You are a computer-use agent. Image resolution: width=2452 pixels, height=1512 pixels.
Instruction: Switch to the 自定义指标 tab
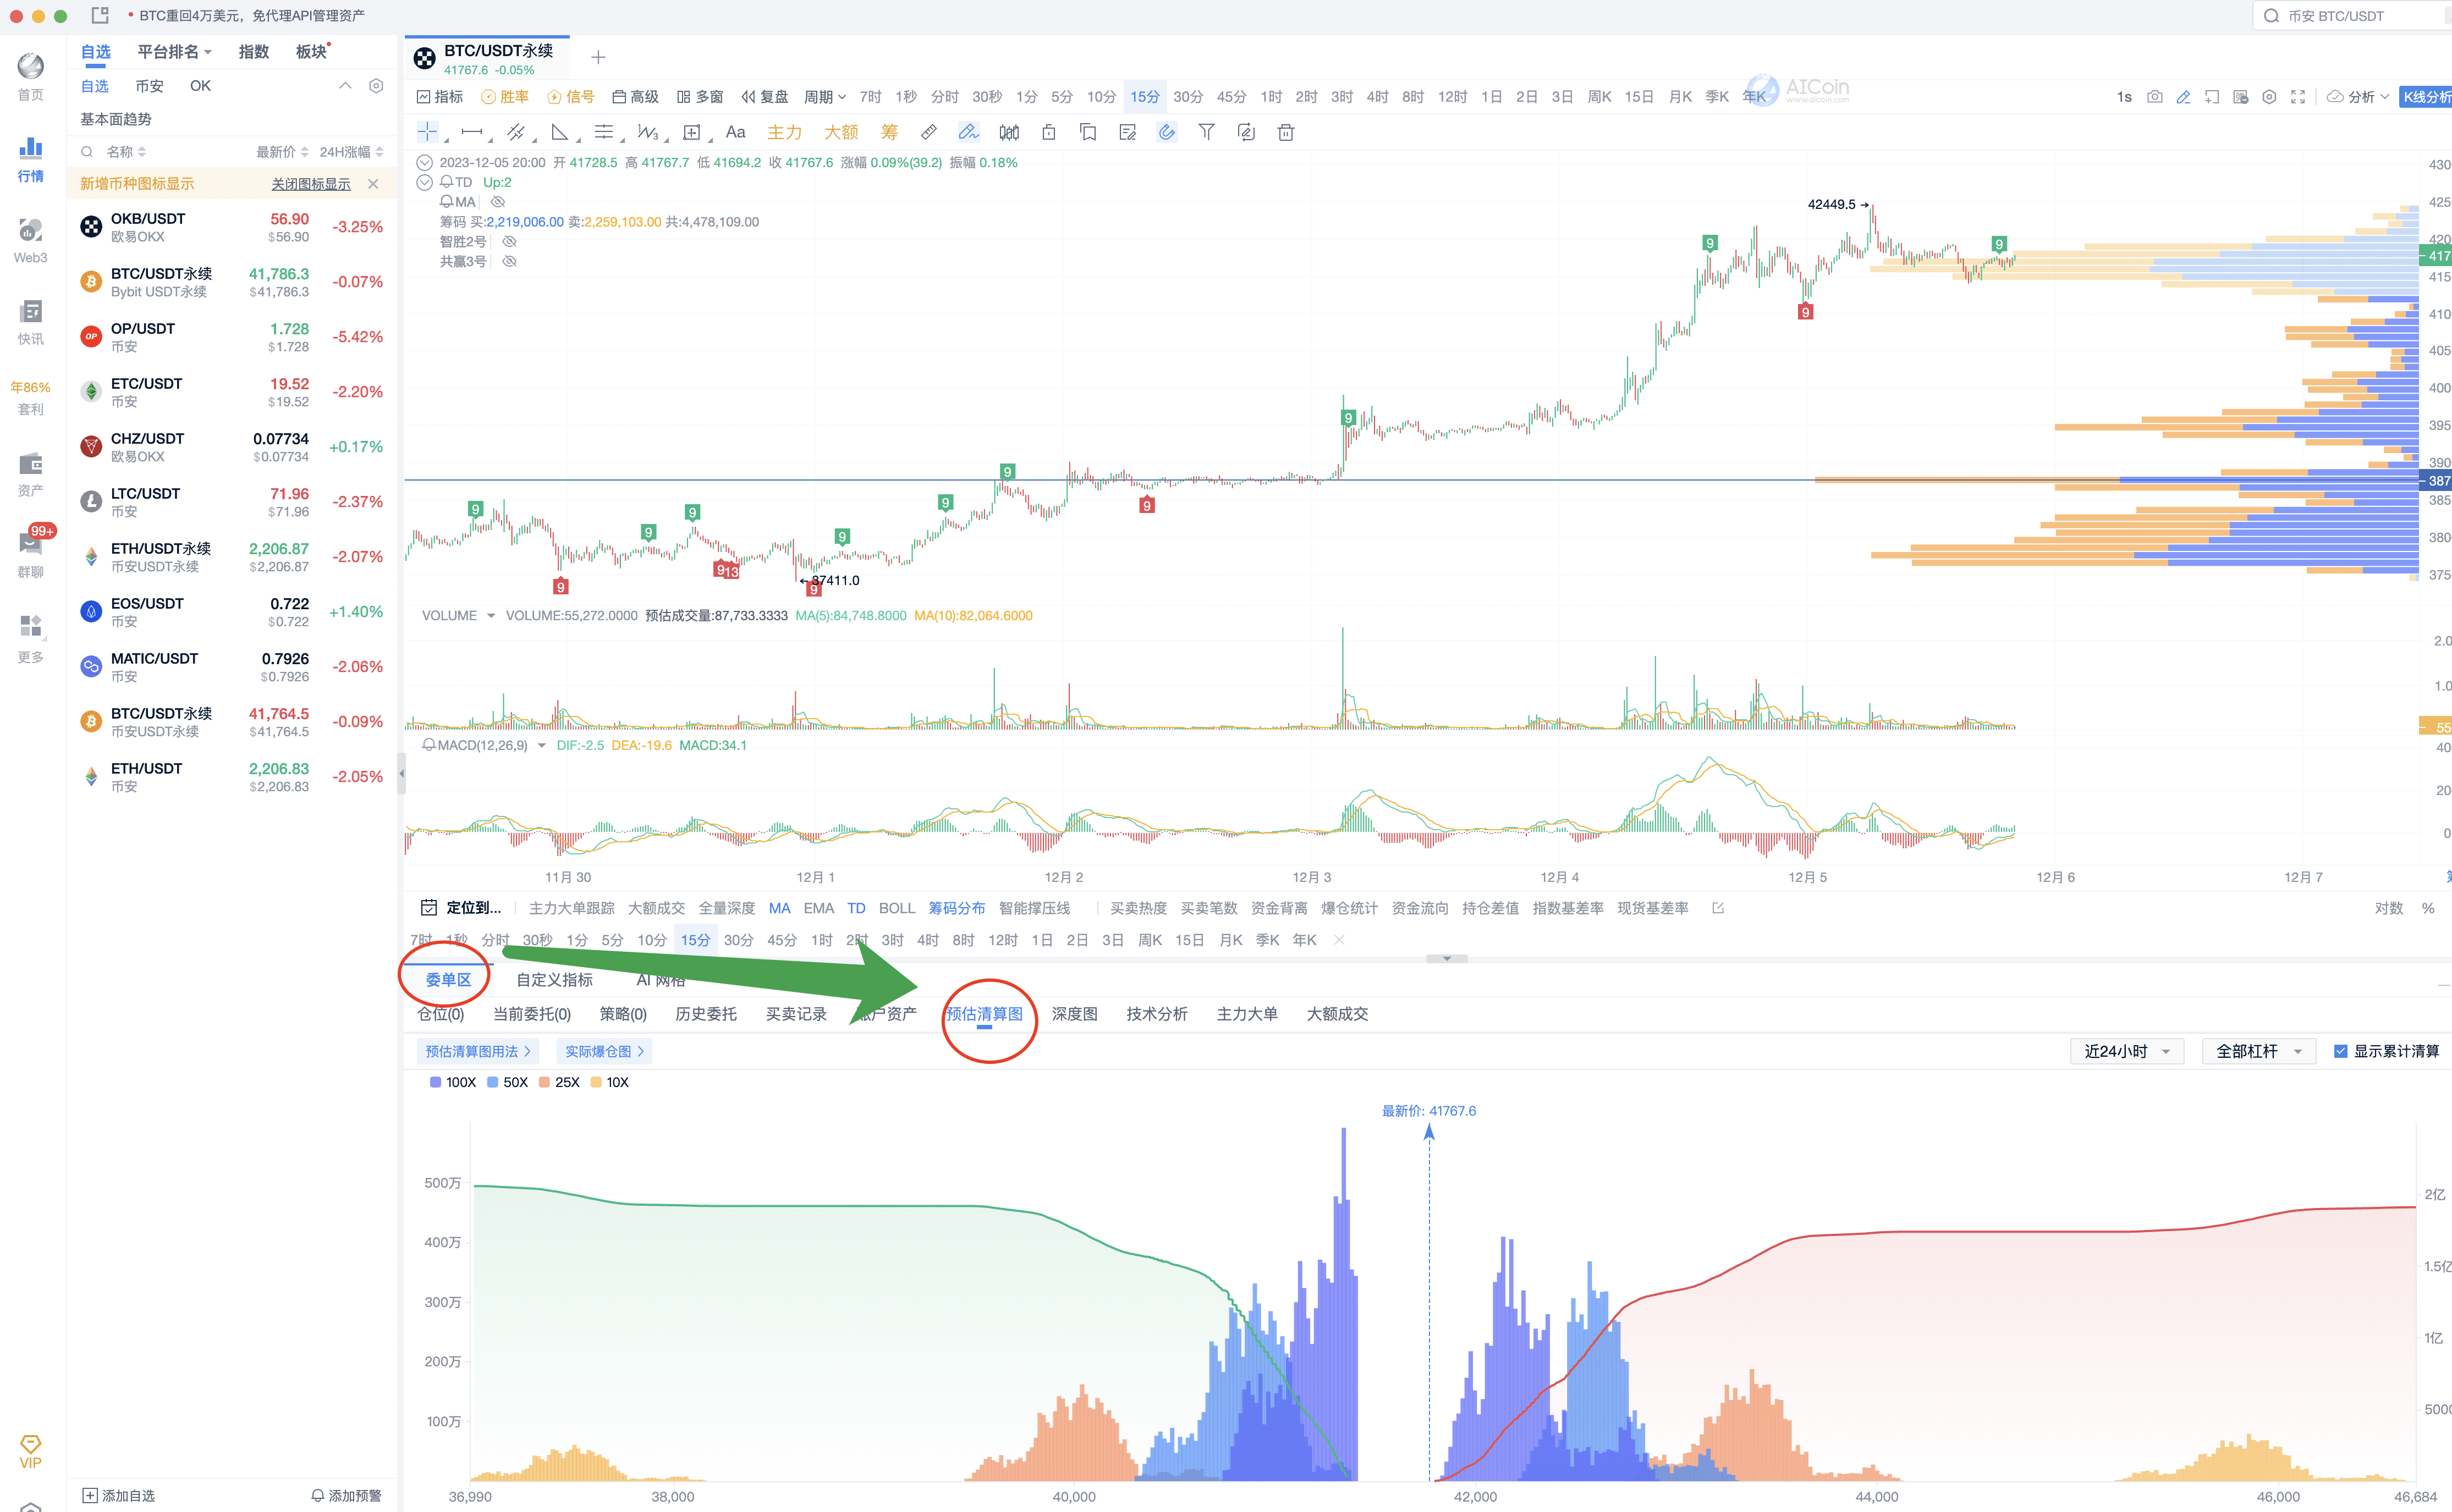(554, 980)
